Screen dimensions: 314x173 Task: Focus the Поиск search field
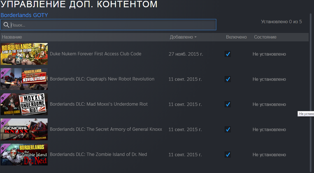(108, 25)
